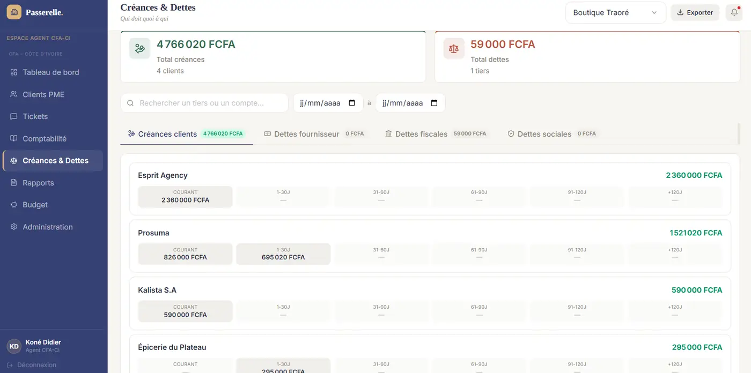Select the Créances clients tab

coord(187,134)
